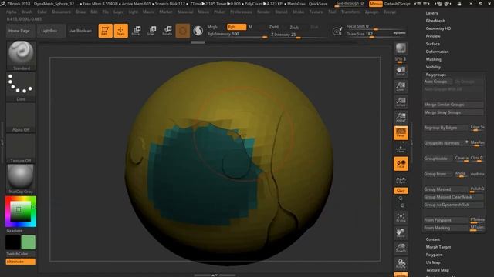This screenshot has height=277, width=494.
Task: Enable Zadd sculpt mode
Action: point(273,27)
